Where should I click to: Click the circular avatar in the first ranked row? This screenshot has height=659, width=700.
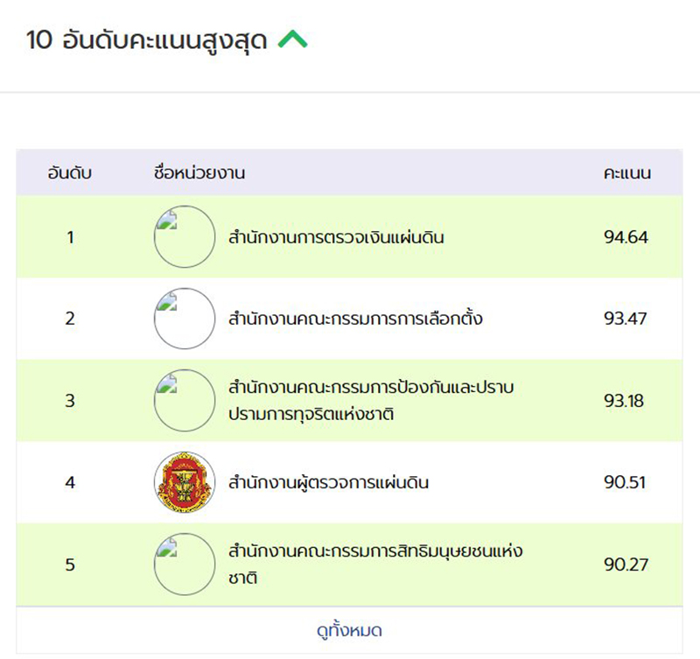pyautogui.click(x=185, y=236)
